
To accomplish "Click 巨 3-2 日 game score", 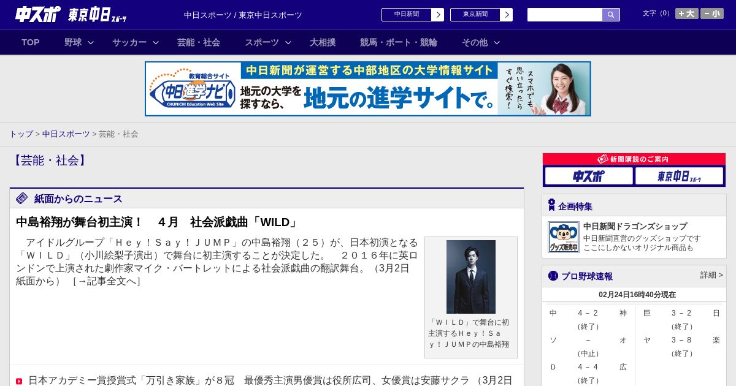I will [x=681, y=313].
